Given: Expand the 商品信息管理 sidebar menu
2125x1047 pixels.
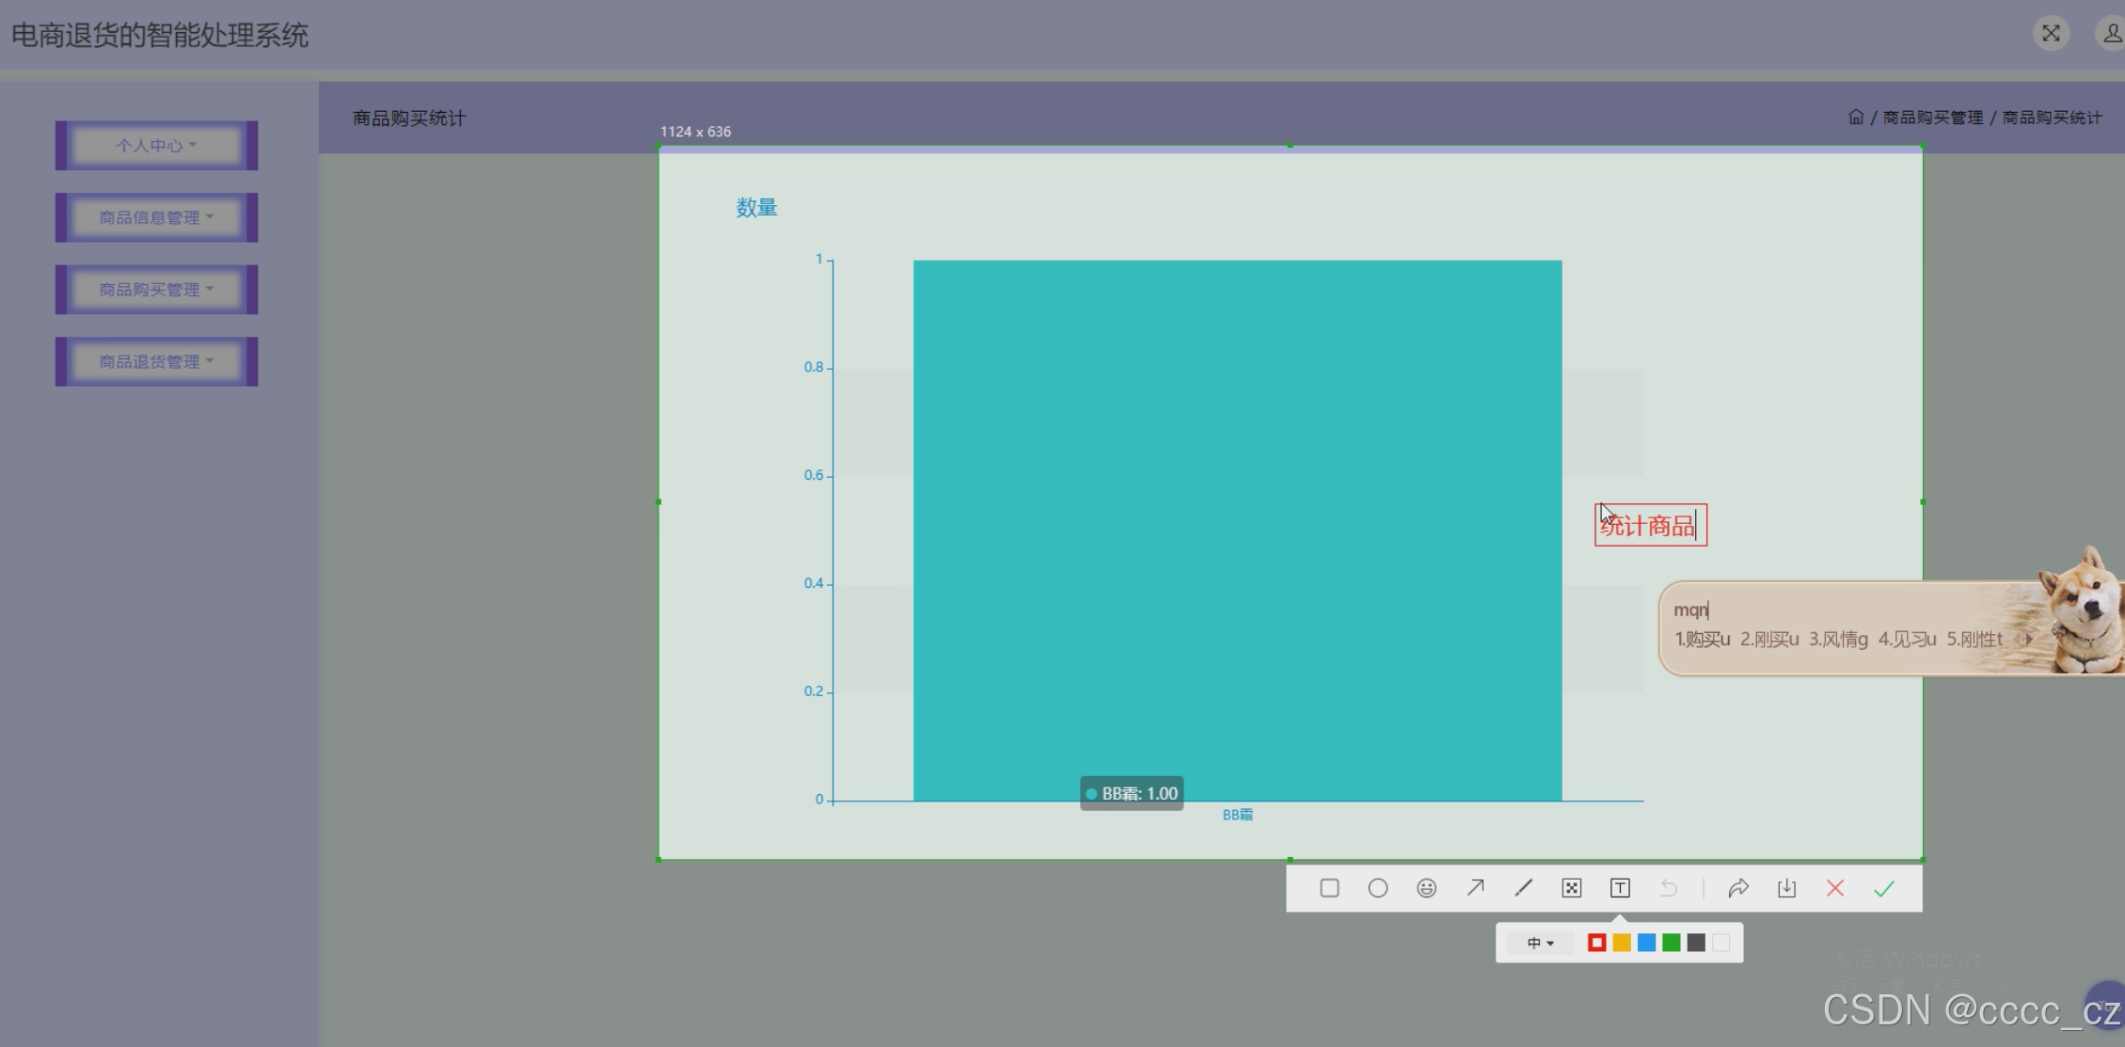Looking at the screenshot, I should pos(156,217).
